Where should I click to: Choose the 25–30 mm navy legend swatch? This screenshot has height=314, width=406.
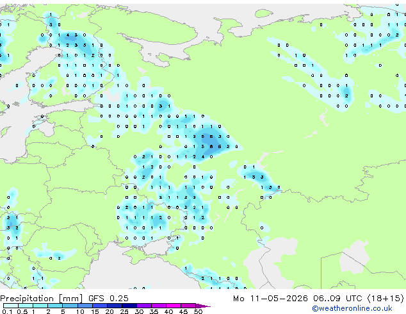129,306
